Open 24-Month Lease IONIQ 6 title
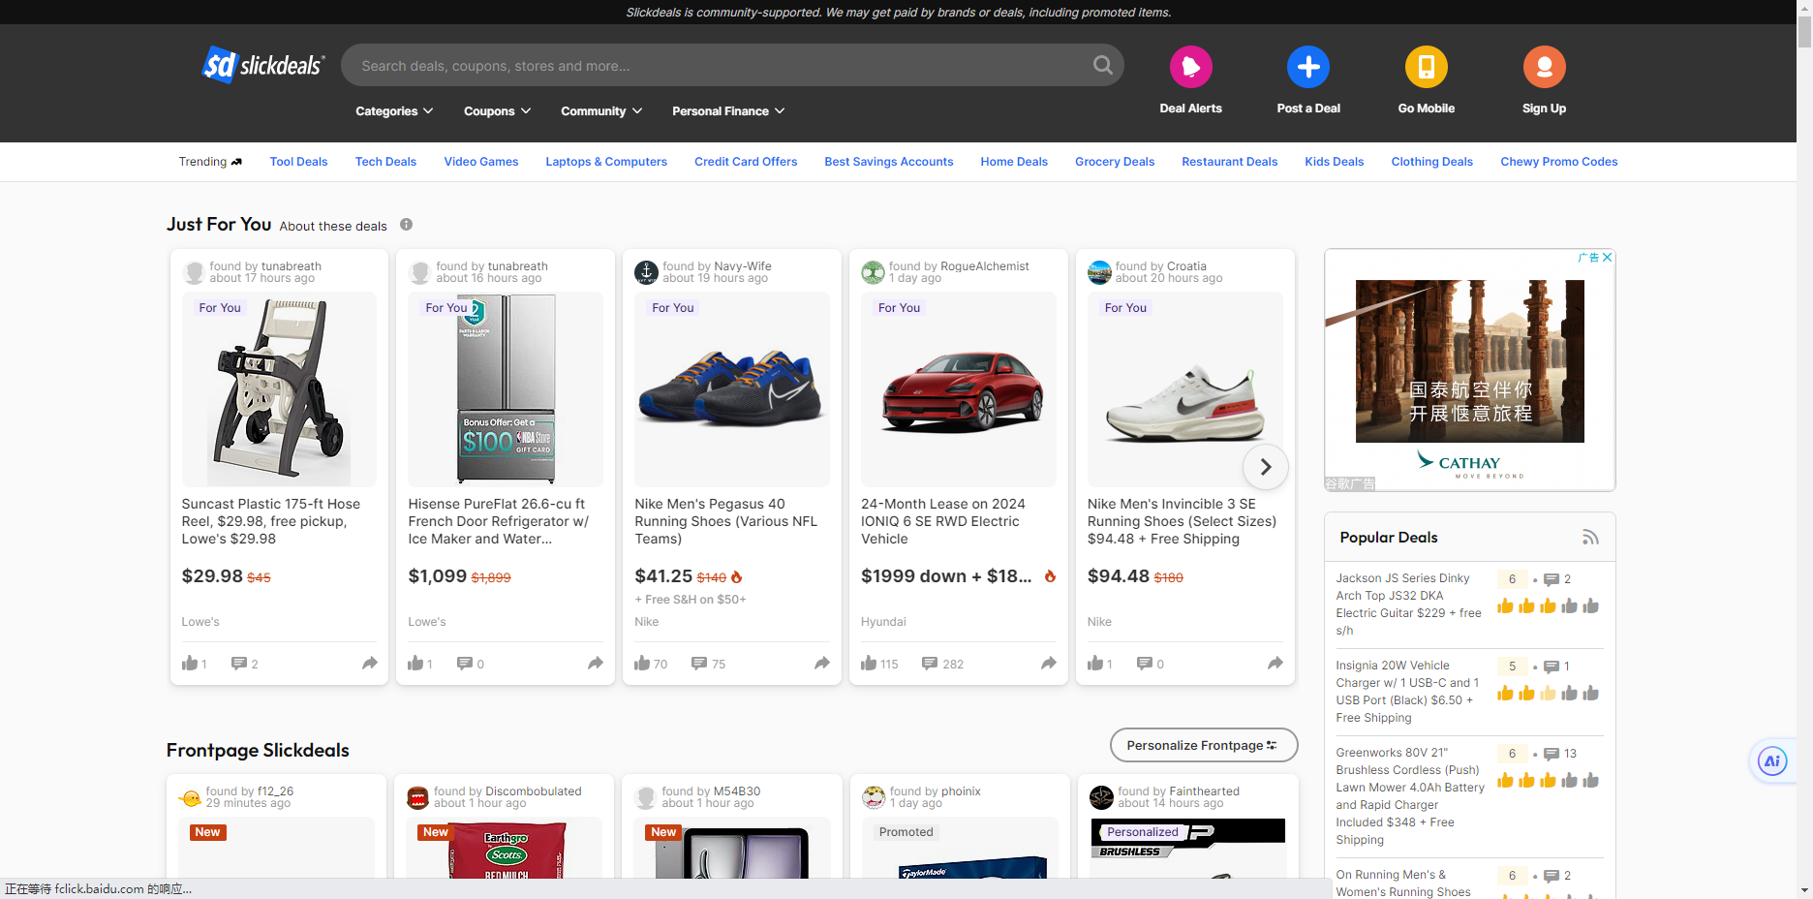The width and height of the screenshot is (1813, 899). coord(943,521)
